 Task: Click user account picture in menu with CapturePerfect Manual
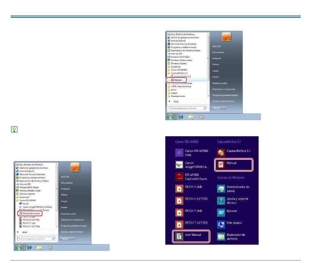(x=226, y=37)
